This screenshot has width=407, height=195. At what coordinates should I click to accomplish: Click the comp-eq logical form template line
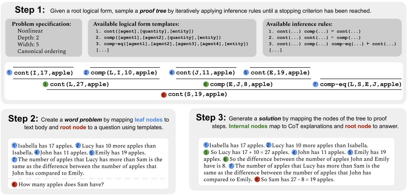point(171,44)
